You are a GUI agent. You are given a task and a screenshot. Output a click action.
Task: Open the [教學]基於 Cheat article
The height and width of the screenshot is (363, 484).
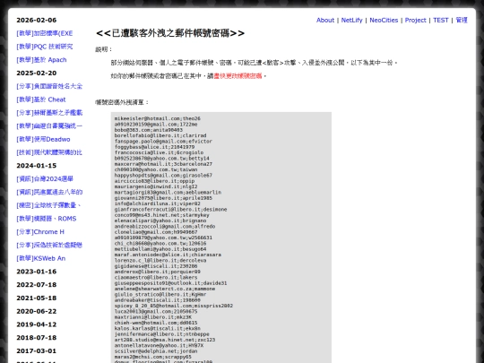pos(41,99)
